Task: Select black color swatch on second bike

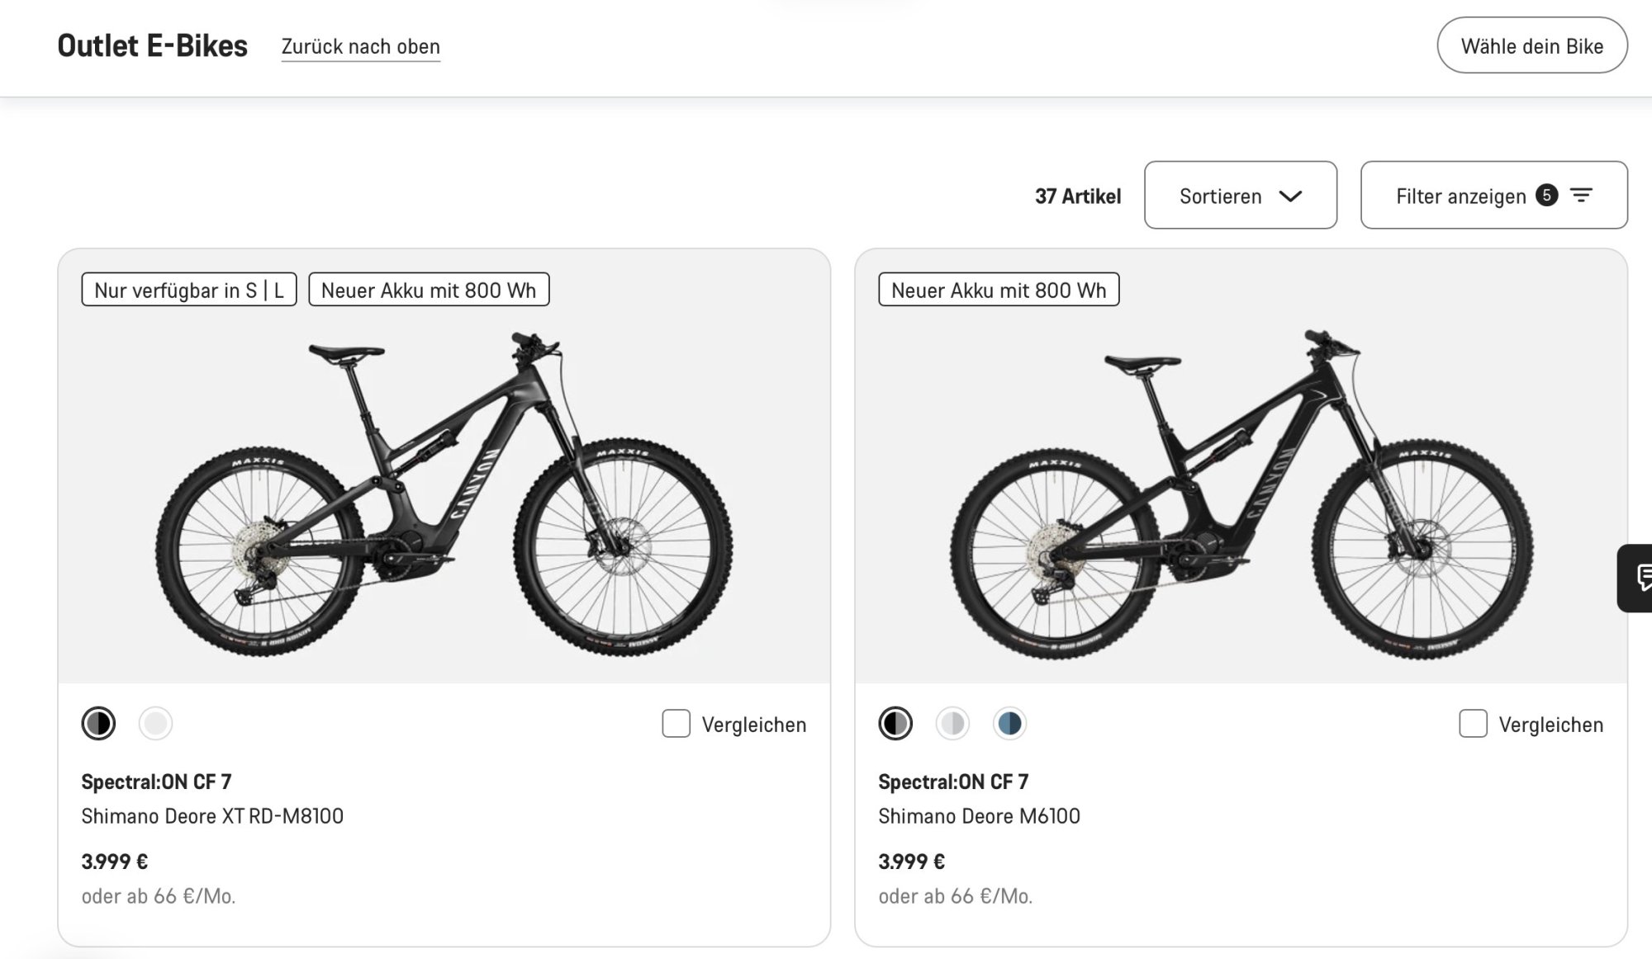Action: coord(895,724)
